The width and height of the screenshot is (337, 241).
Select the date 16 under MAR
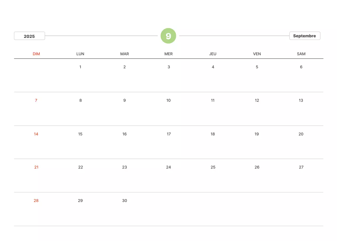[125, 134]
